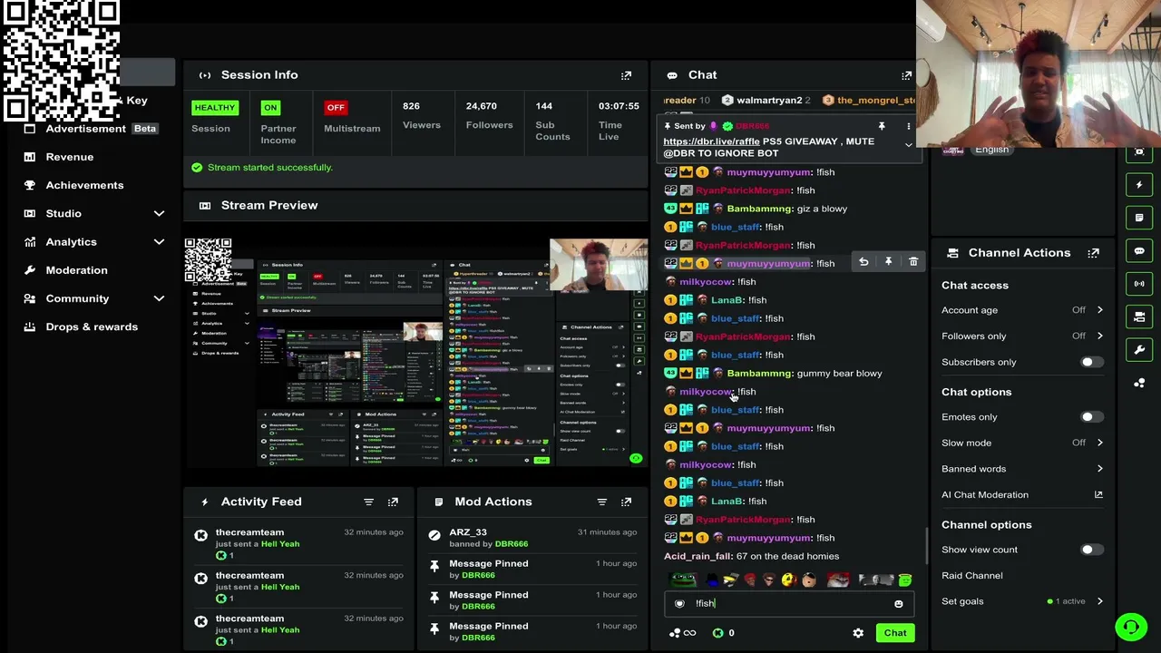Click the stream preview green status icon
The image size is (1161, 653).
[x=636, y=459]
